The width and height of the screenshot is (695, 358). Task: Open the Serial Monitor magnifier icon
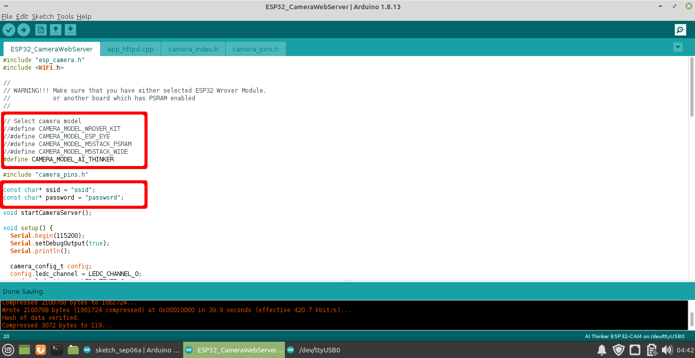click(x=680, y=30)
